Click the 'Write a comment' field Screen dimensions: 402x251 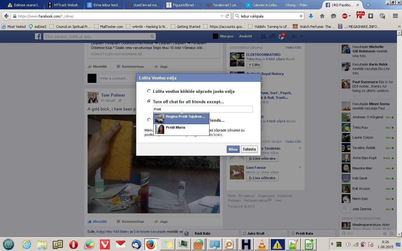pos(117,78)
